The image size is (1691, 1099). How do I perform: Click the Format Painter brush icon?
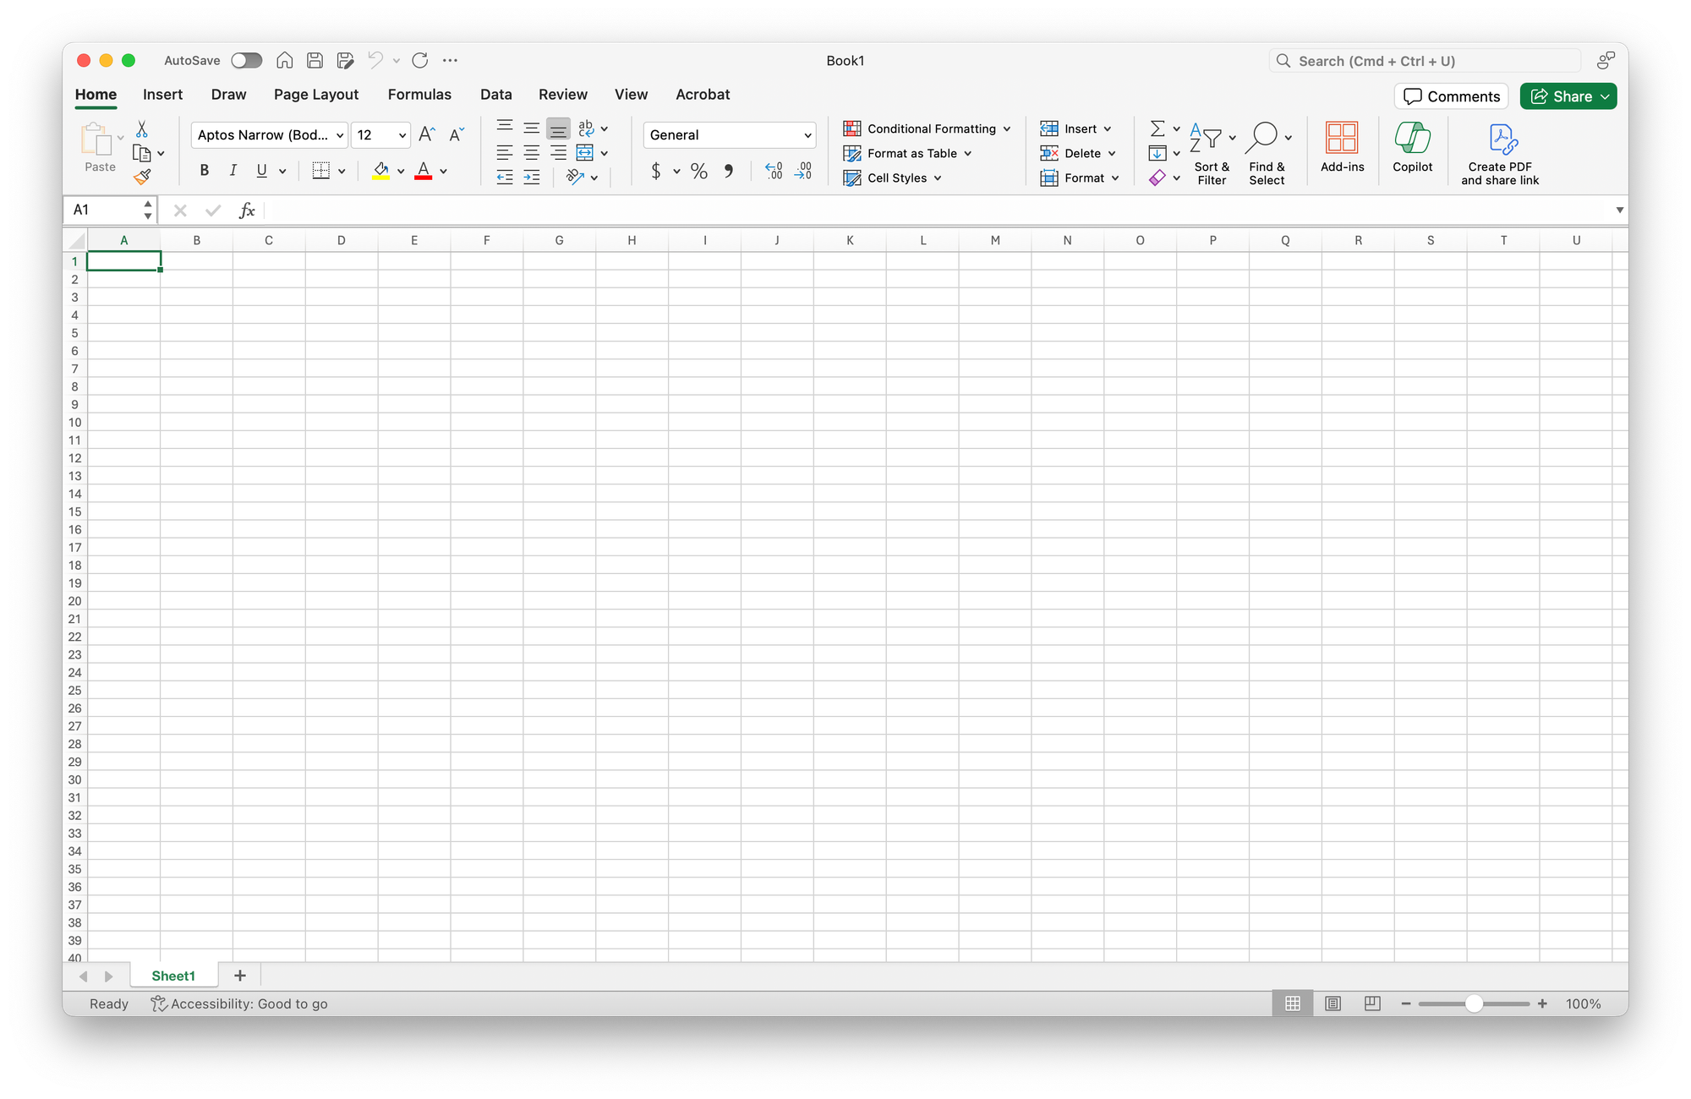pyautogui.click(x=142, y=177)
